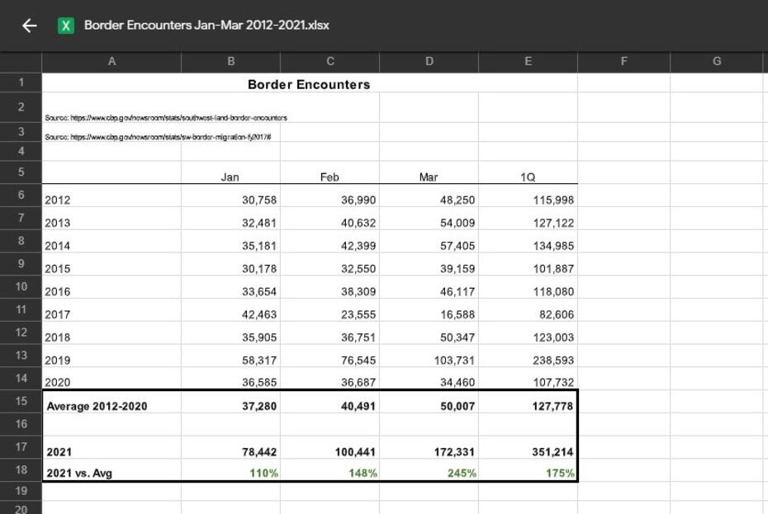
Task: Select column A header
Action: pyautogui.click(x=111, y=61)
